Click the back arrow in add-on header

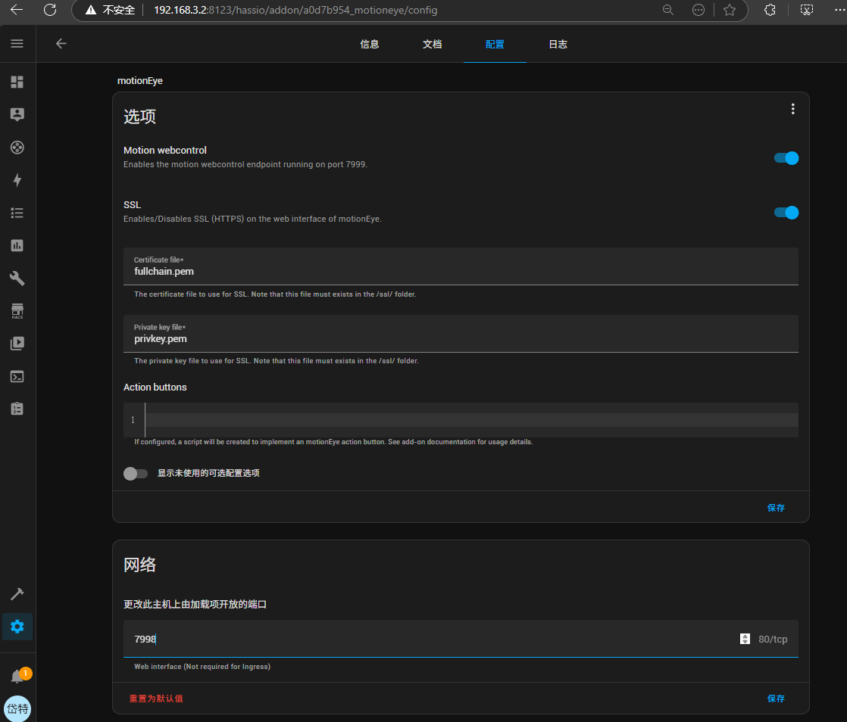61,44
